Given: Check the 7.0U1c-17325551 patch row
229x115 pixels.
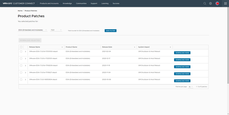Looking at the screenshot, I should point(21,58).
